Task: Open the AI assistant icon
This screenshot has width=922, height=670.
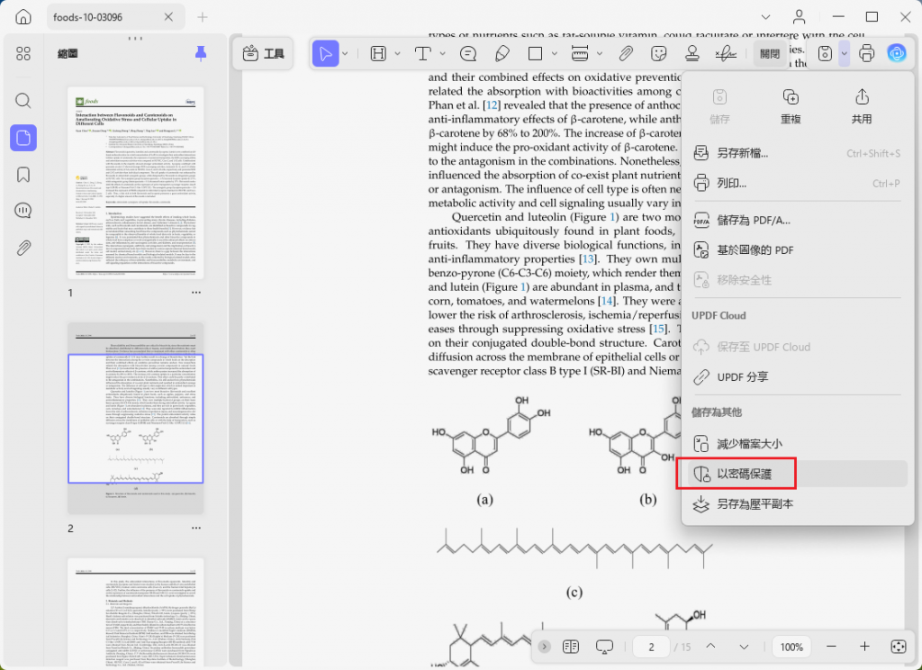Action: click(x=897, y=53)
